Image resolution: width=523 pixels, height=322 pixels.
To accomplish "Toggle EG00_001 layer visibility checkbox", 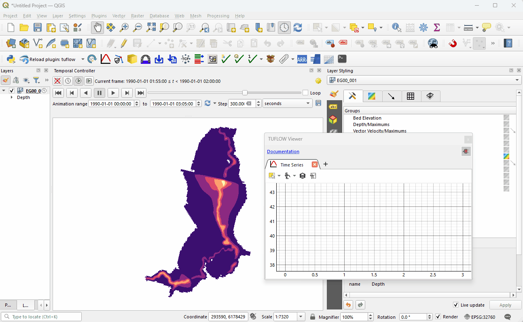I will click(x=12, y=90).
